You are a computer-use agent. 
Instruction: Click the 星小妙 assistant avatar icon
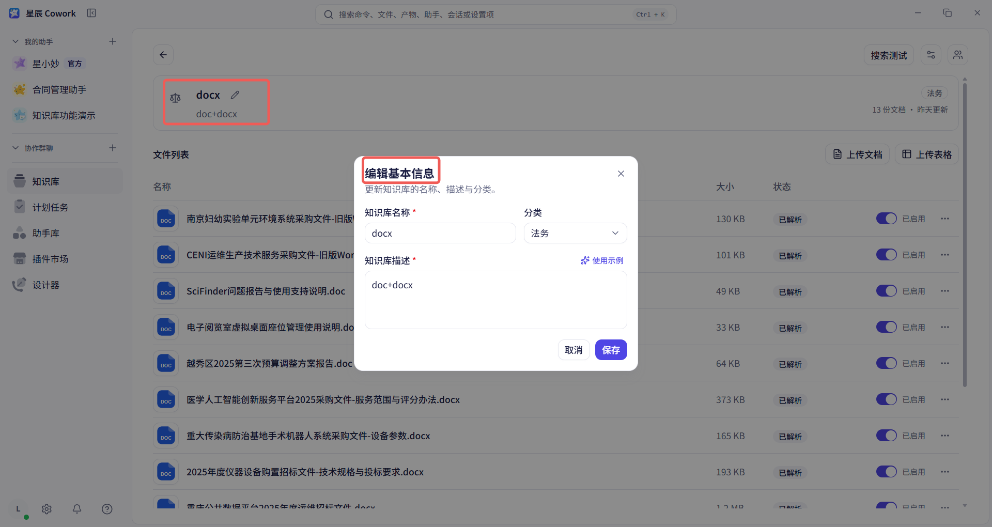pyautogui.click(x=20, y=64)
